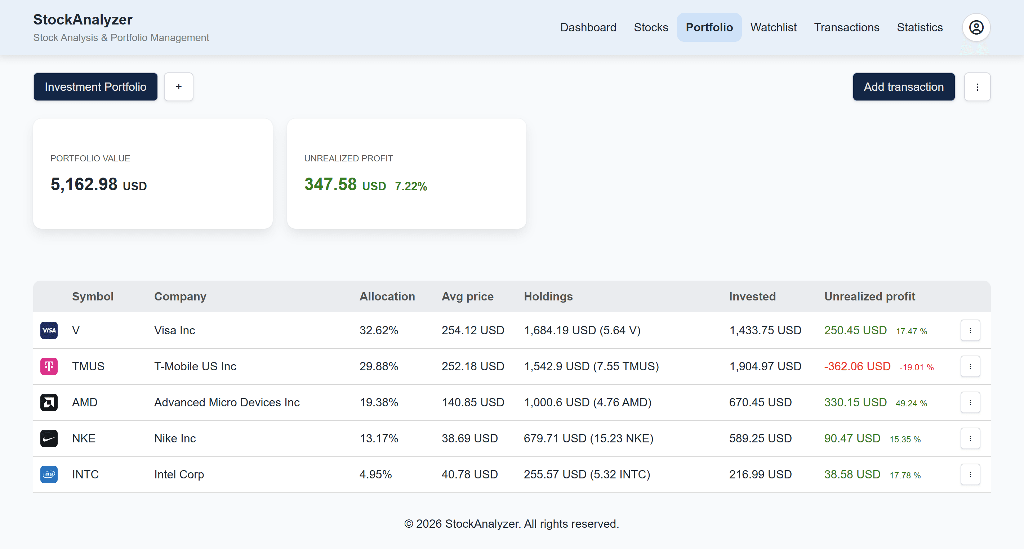The height and width of the screenshot is (549, 1024).
Task: Open the Transactions nav item
Action: [x=846, y=27]
